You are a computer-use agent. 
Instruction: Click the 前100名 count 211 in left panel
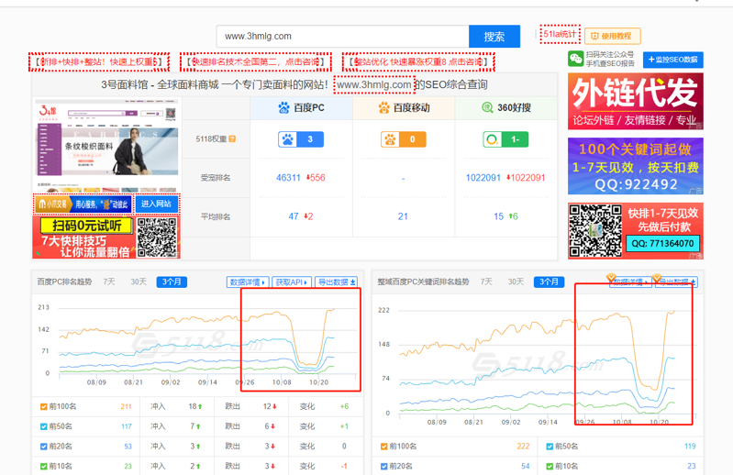pyautogui.click(x=126, y=407)
